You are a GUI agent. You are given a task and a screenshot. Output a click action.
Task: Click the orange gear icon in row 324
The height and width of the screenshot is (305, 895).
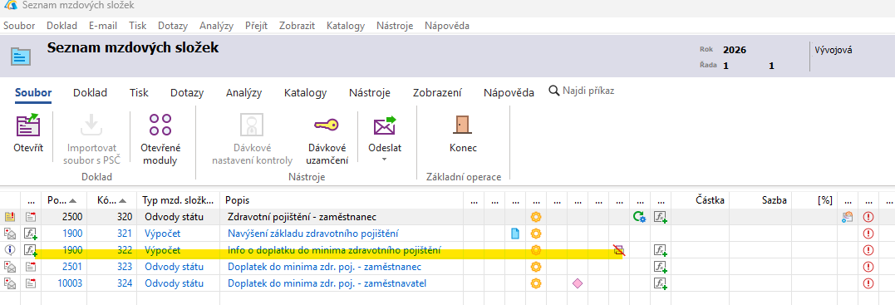(x=535, y=283)
